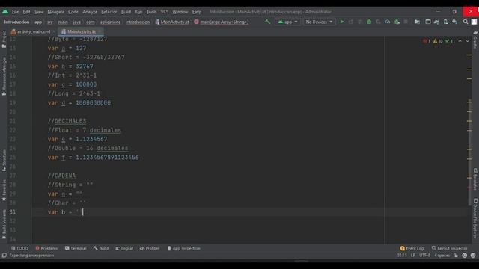Viewport: 479px width, 269px height.
Task: Click the Search Everywhere magnifier icon
Action: [x=466, y=22]
